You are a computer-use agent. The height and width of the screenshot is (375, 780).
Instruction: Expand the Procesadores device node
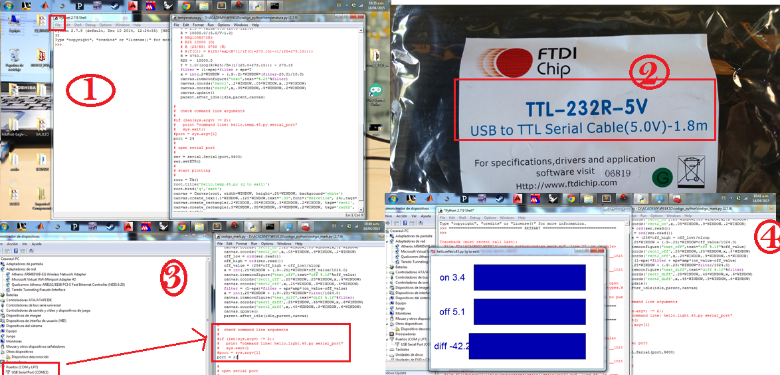tap(387, 334)
